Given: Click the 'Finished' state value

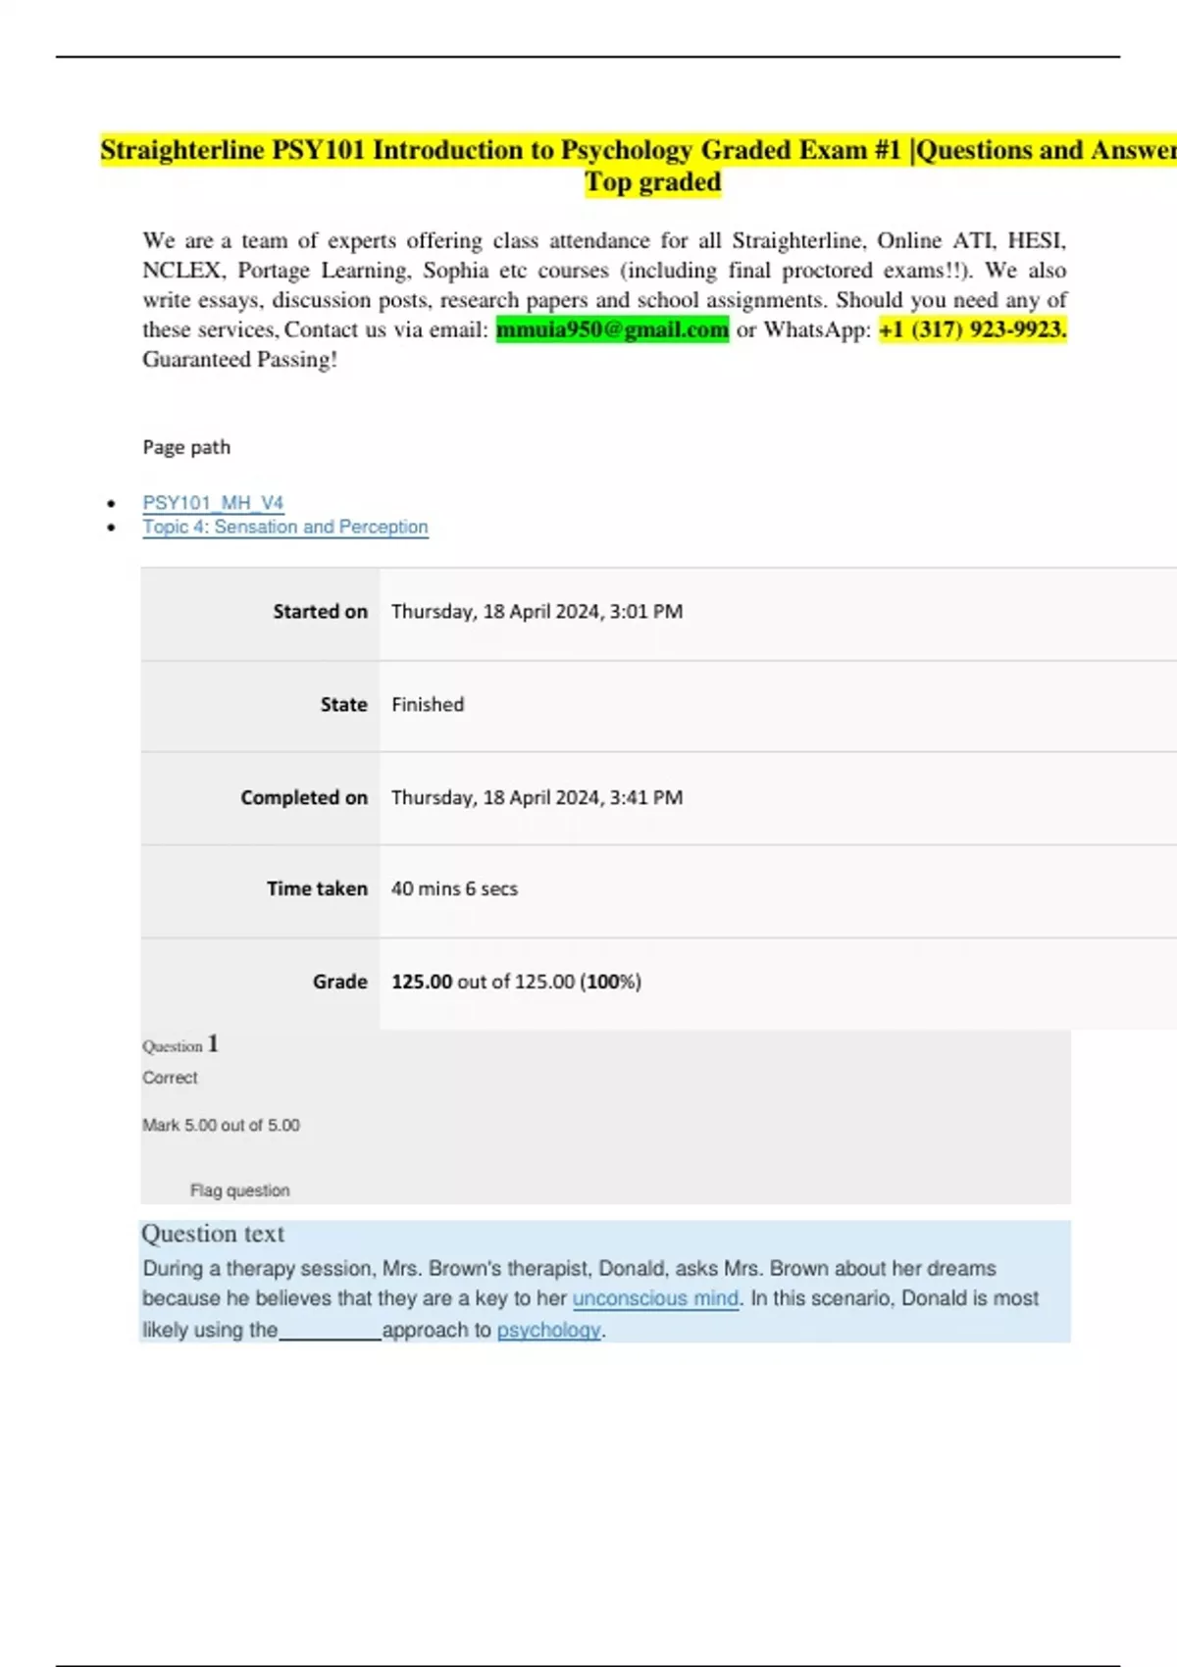Looking at the screenshot, I should [x=428, y=705].
